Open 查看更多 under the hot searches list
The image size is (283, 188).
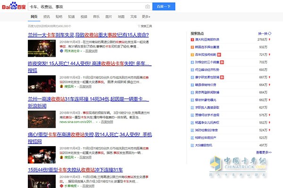pyautogui.click(x=264, y=152)
